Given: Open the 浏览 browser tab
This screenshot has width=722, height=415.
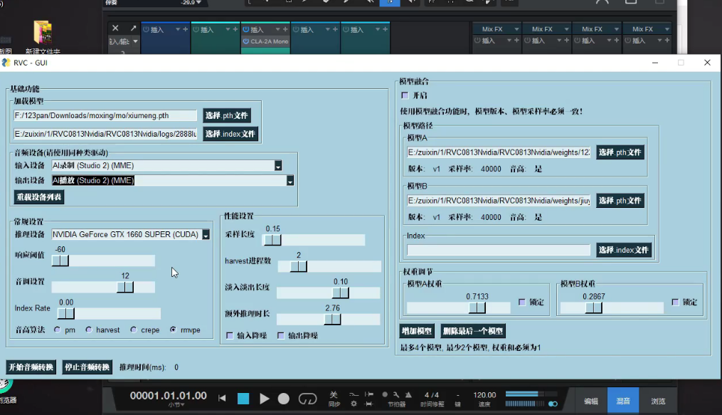Looking at the screenshot, I should [658, 400].
